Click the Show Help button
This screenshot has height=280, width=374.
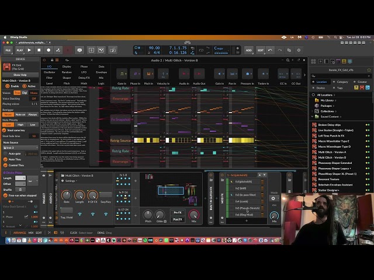click(20, 75)
